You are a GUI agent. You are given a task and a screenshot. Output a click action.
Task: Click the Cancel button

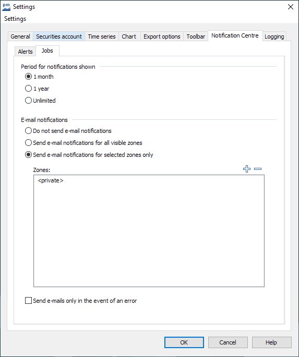[x=228, y=342]
